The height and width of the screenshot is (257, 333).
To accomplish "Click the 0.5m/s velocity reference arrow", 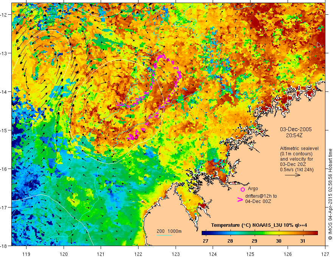I will click(293, 175).
